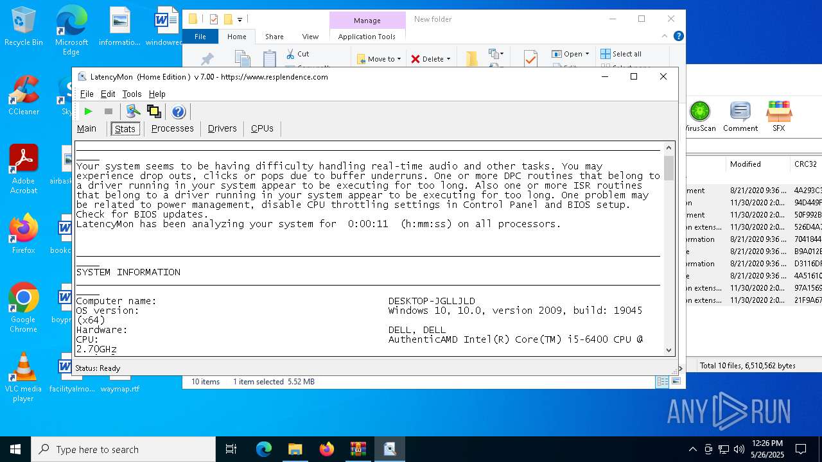Viewport: 822px width, 462px height.
Task: Open Adobe Acrobat desktop shortcut
Action: point(24,169)
